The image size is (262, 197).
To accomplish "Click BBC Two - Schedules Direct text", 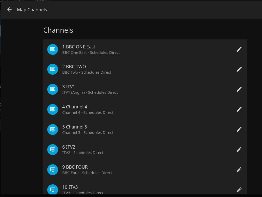I will [x=87, y=72].
